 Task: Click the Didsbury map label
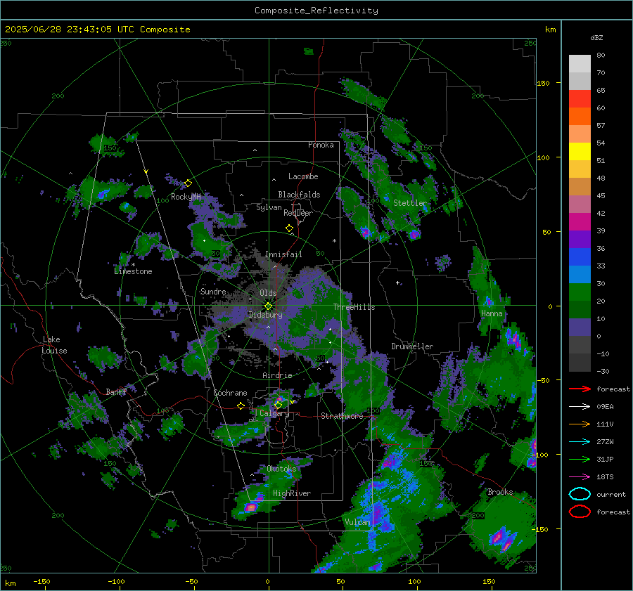point(266,315)
